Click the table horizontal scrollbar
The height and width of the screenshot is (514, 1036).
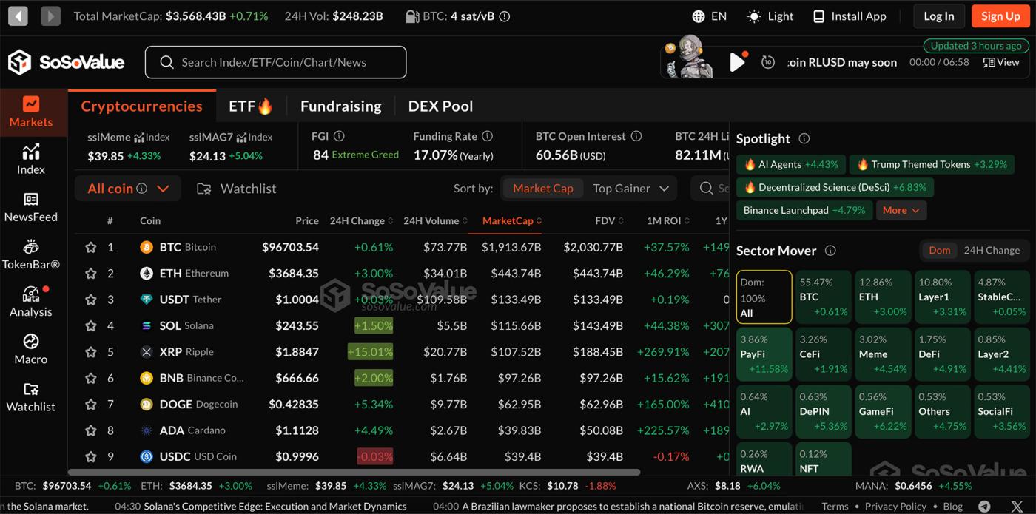(354, 472)
